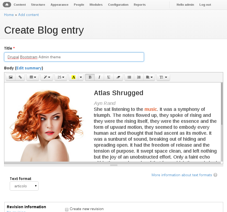Click the Edit summary link

29,68
